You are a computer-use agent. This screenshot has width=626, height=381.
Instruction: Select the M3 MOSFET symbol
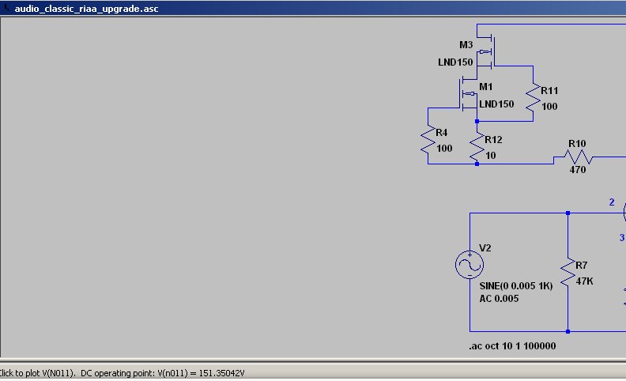[486, 52]
